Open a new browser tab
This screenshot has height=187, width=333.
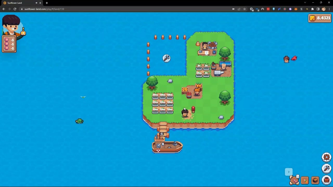(47, 3)
